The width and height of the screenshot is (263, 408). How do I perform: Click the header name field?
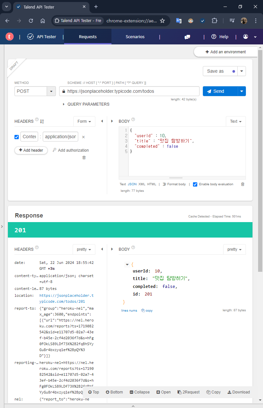tap(29, 137)
